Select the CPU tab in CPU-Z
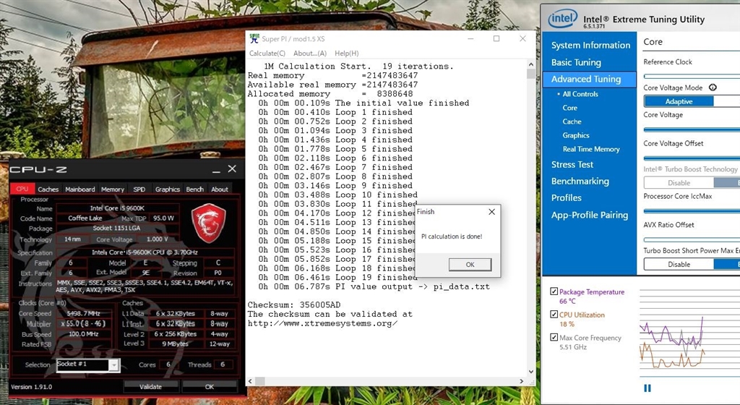The image size is (740, 405). tap(22, 188)
